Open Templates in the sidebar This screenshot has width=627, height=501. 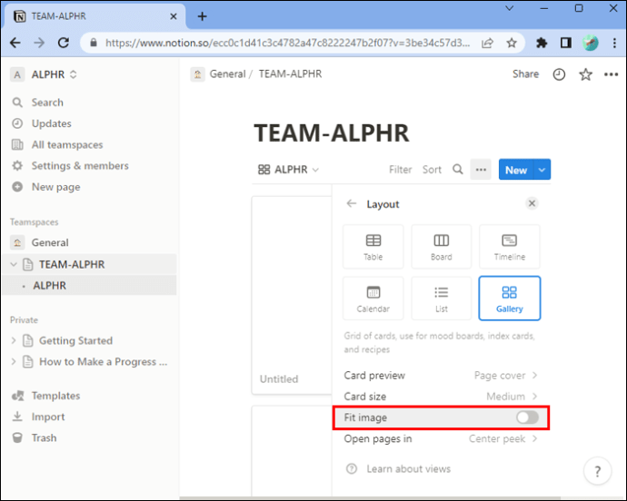(x=55, y=396)
